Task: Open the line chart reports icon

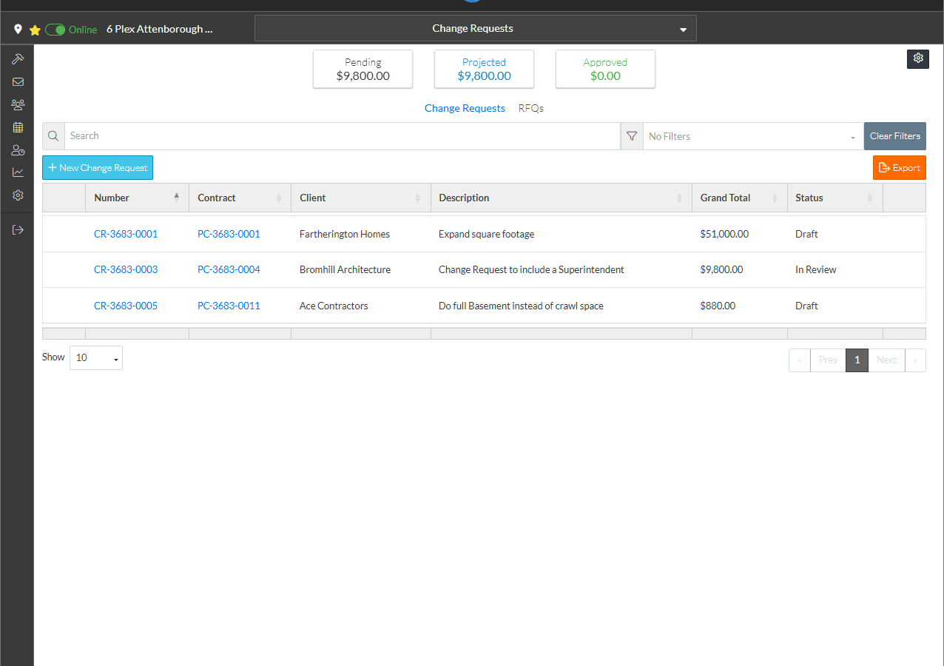Action: pyautogui.click(x=18, y=172)
